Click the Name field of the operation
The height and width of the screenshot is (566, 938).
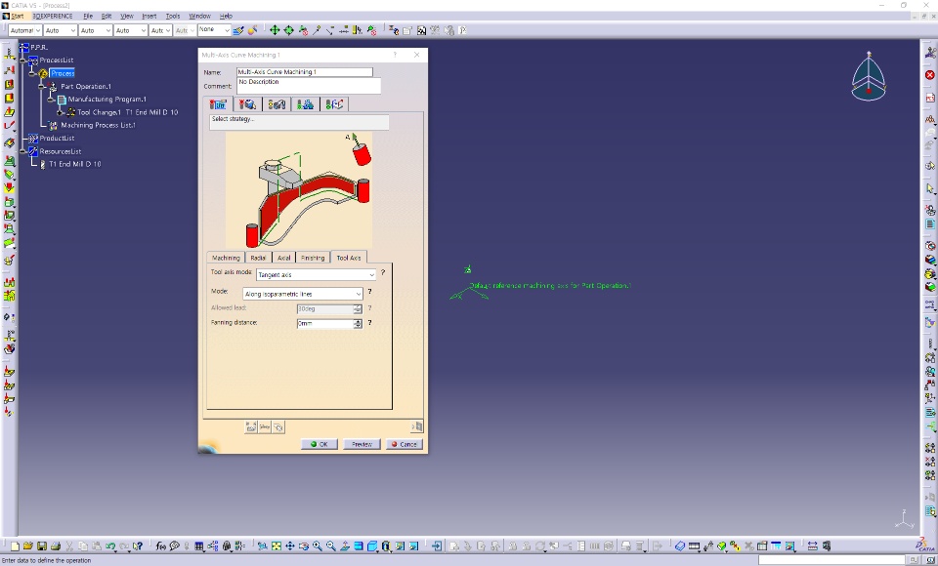coord(305,71)
